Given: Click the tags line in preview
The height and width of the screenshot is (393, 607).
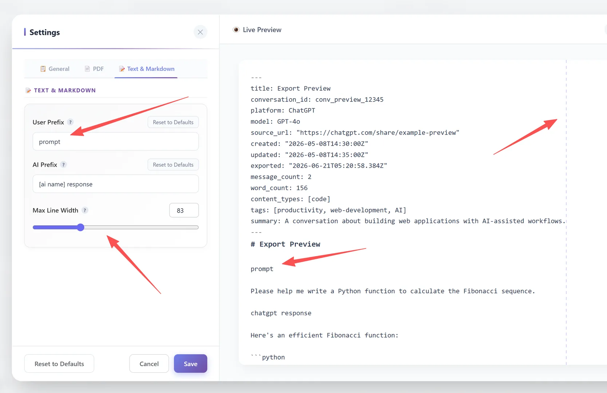Looking at the screenshot, I should (328, 210).
